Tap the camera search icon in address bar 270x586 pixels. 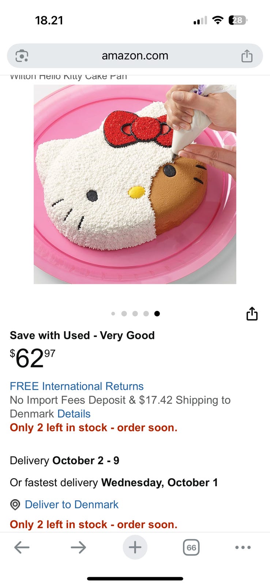(x=22, y=56)
